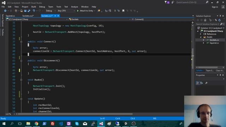The image size is (226, 127).
Task: Click the Navigate Backward toolbar icon
Action: 5,11
